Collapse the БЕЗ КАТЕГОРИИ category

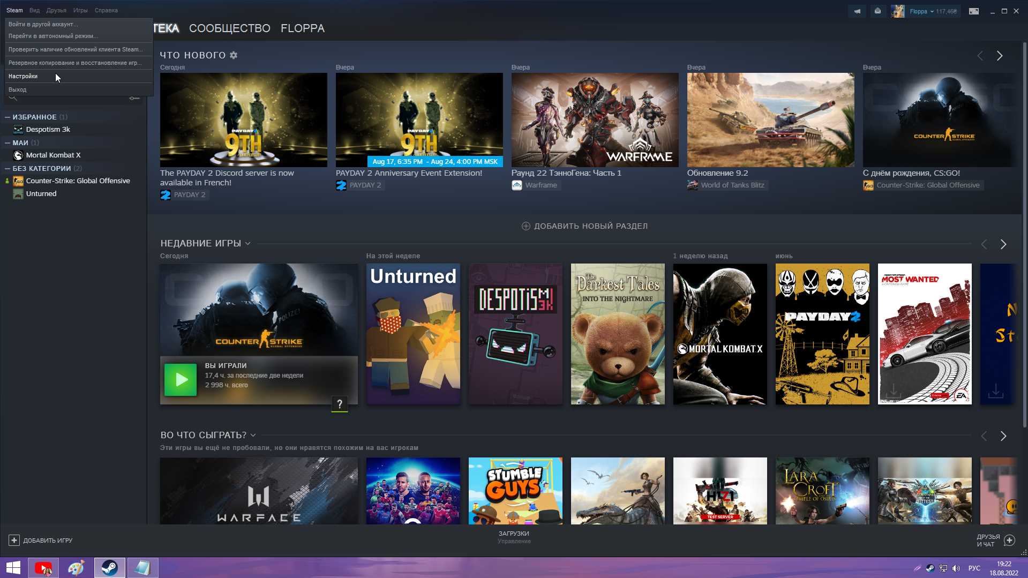click(7, 168)
